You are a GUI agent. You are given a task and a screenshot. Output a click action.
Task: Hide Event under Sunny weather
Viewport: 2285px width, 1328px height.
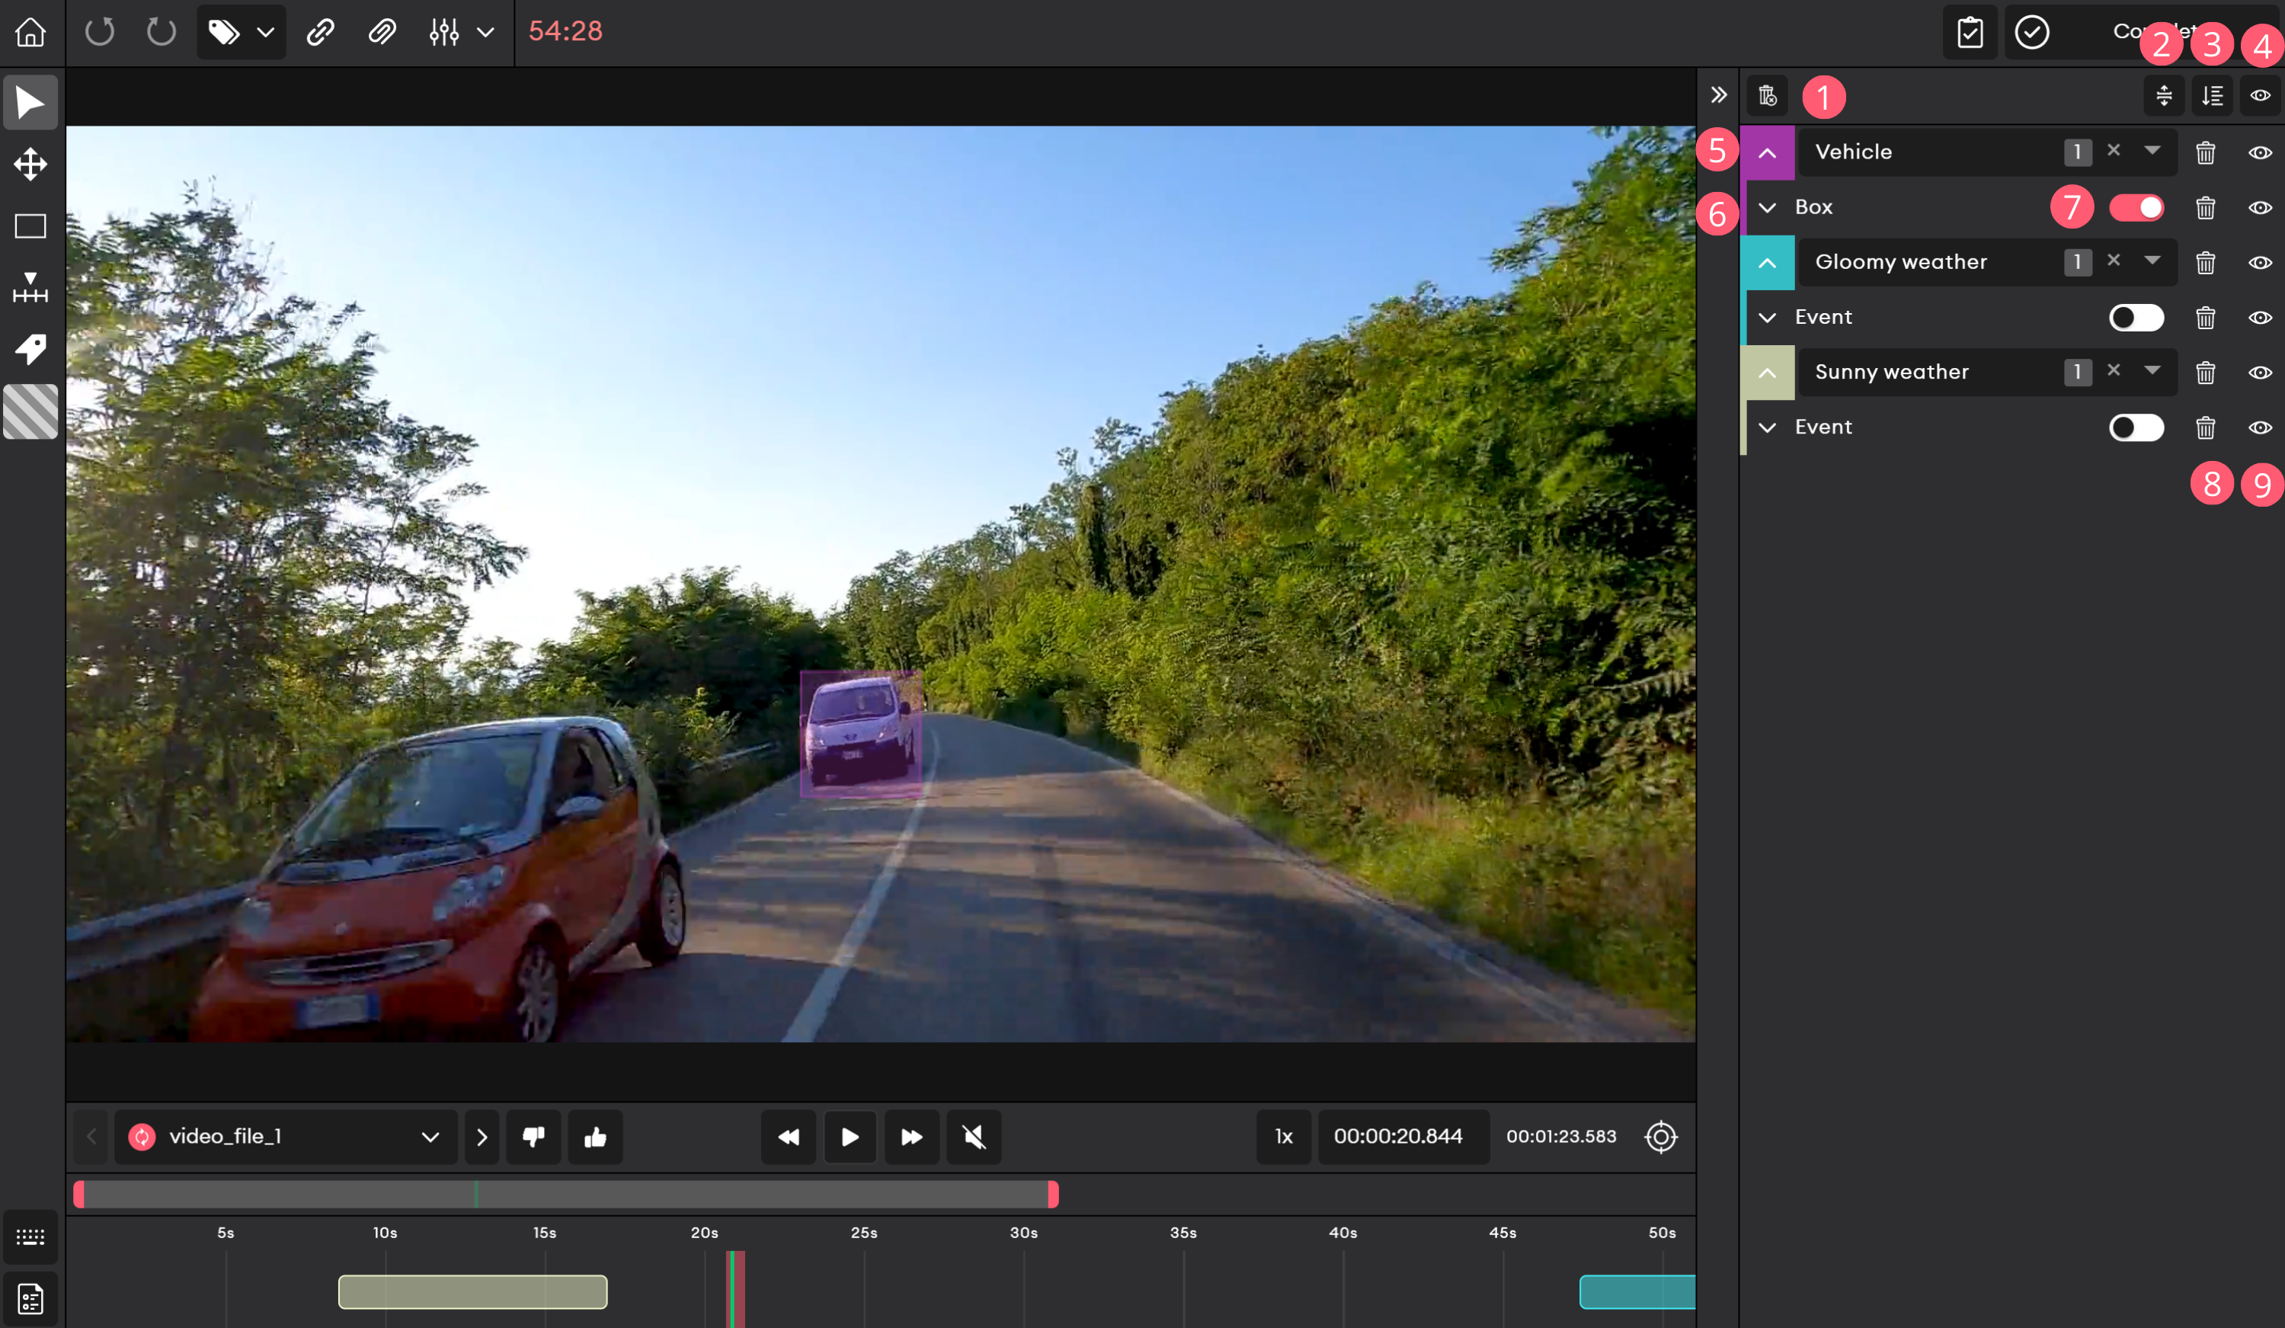[x=2261, y=427]
